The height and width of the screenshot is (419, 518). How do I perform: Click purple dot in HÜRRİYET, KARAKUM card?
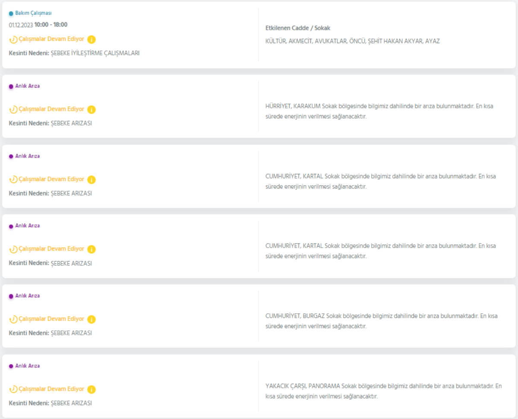[11, 86]
